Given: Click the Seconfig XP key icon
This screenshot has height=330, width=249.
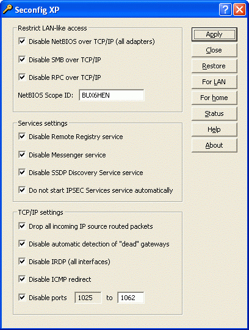Looking at the screenshot, I should click(x=7, y=9).
